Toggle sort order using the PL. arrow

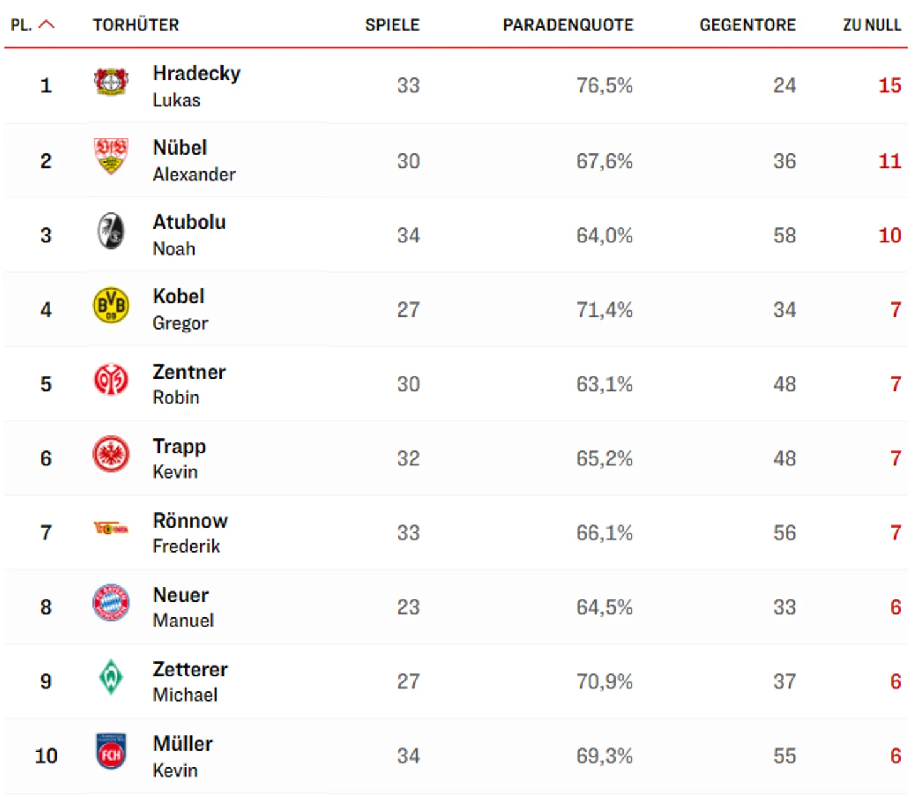[x=46, y=25]
